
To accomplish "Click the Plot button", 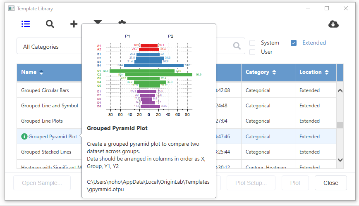I will pyautogui.click(x=295, y=183).
